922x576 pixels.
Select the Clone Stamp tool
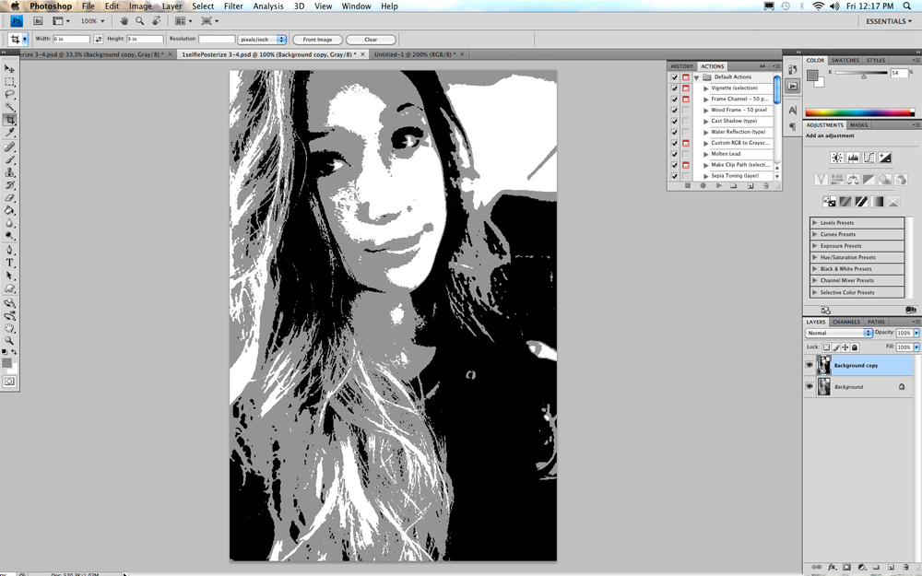coord(9,173)
